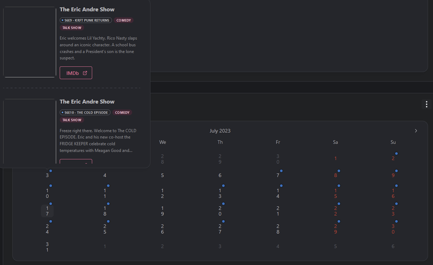Click the Su weekday header

[393, 142]
